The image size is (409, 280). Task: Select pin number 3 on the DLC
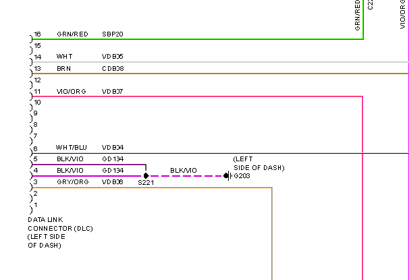36,182
